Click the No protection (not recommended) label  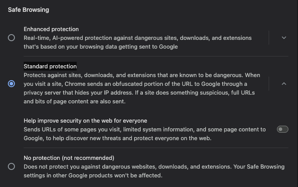pyautogui.click(x=69, y=158)
